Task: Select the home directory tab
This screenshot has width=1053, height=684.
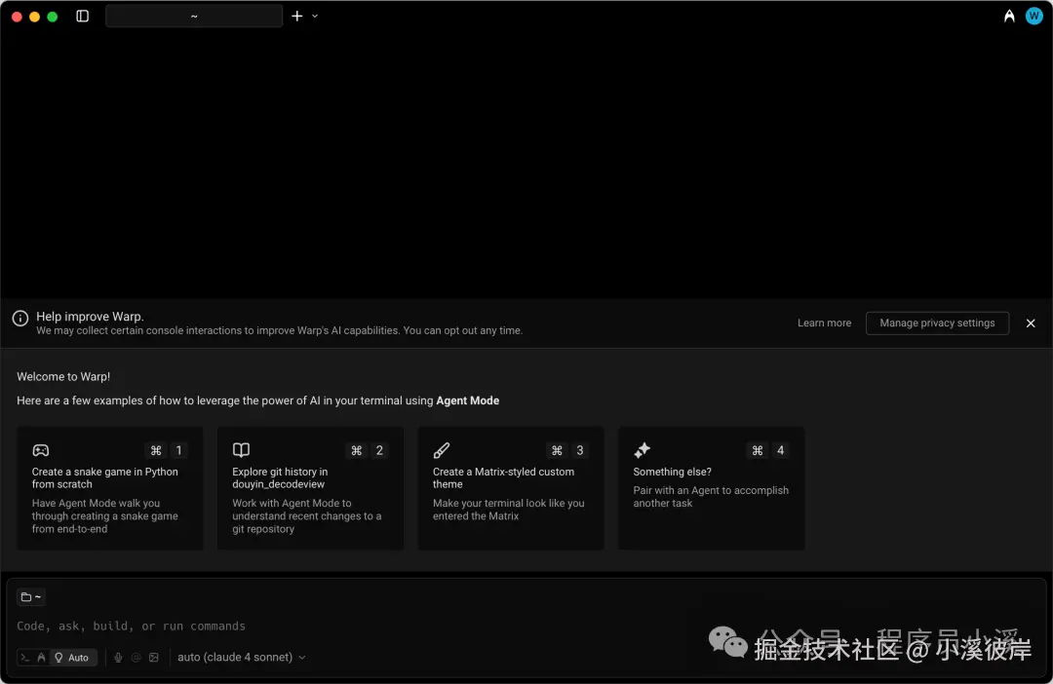Action: 194,17
